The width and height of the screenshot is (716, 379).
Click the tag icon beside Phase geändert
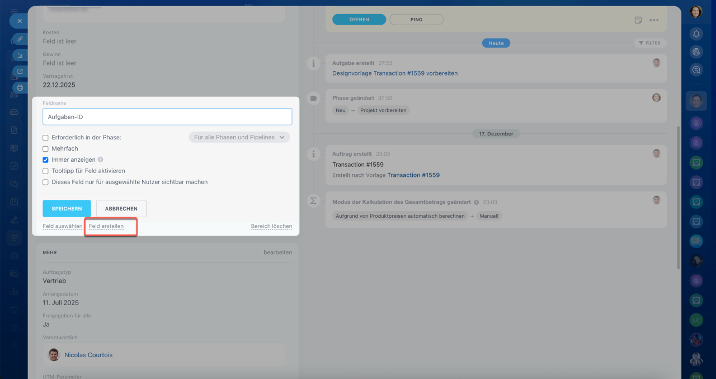[x=313, y=98]
